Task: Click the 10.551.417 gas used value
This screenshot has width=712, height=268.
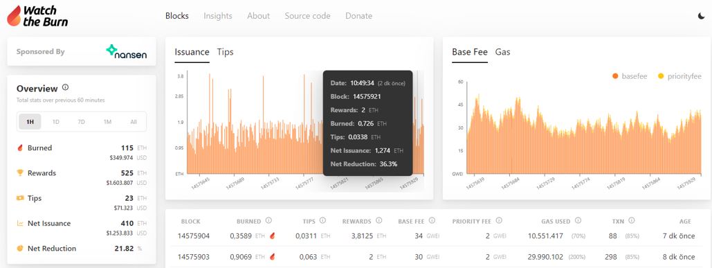Action: click(x=546, y=236)
